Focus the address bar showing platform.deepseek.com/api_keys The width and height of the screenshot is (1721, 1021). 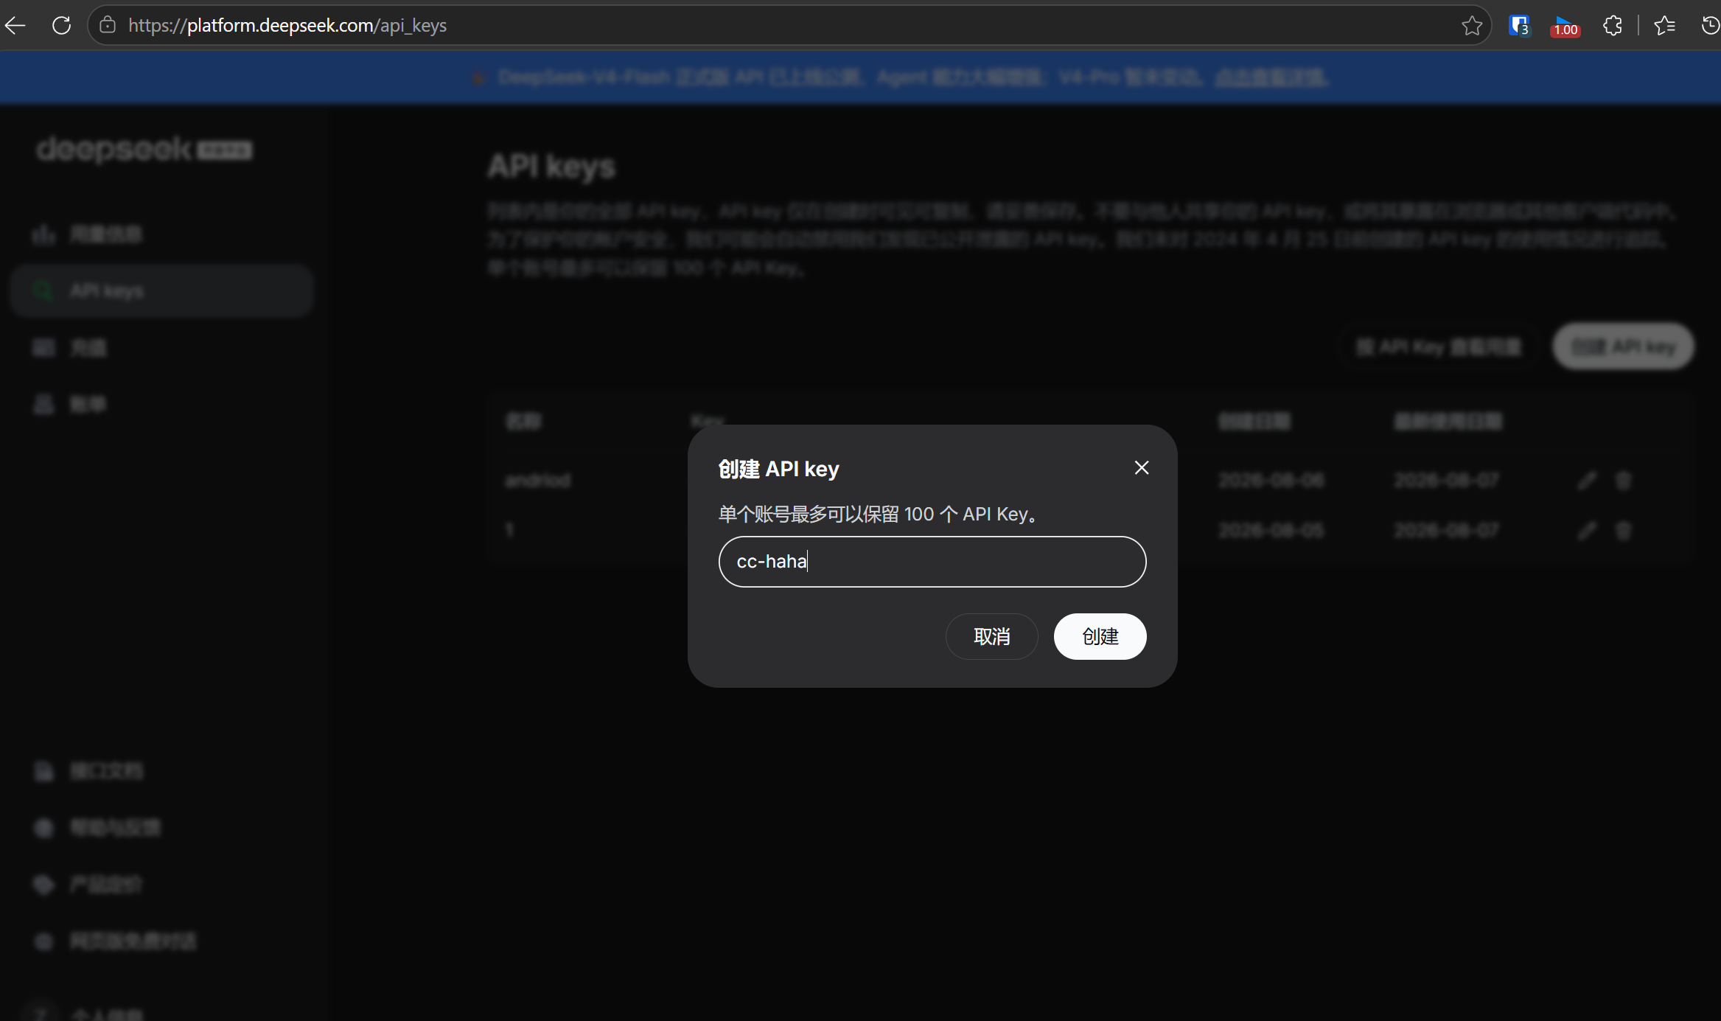click(789, 26)
